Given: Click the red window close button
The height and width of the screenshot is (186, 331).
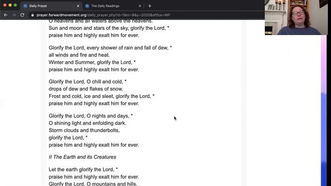Looking at the screenshot, I should 5,5.
